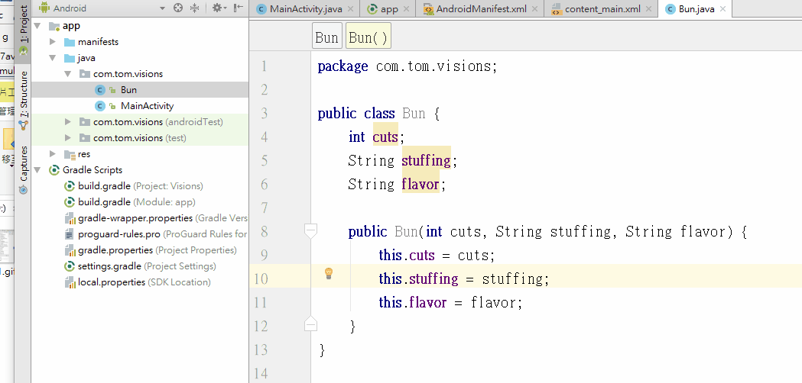This screenshot has width=802, height=383.
Task: Fold the Bun constructor at line 8
Action: [x=310, y=229]
